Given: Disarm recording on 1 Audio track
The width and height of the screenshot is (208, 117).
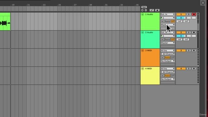Looking at the screenshot, I should [194, 14].
